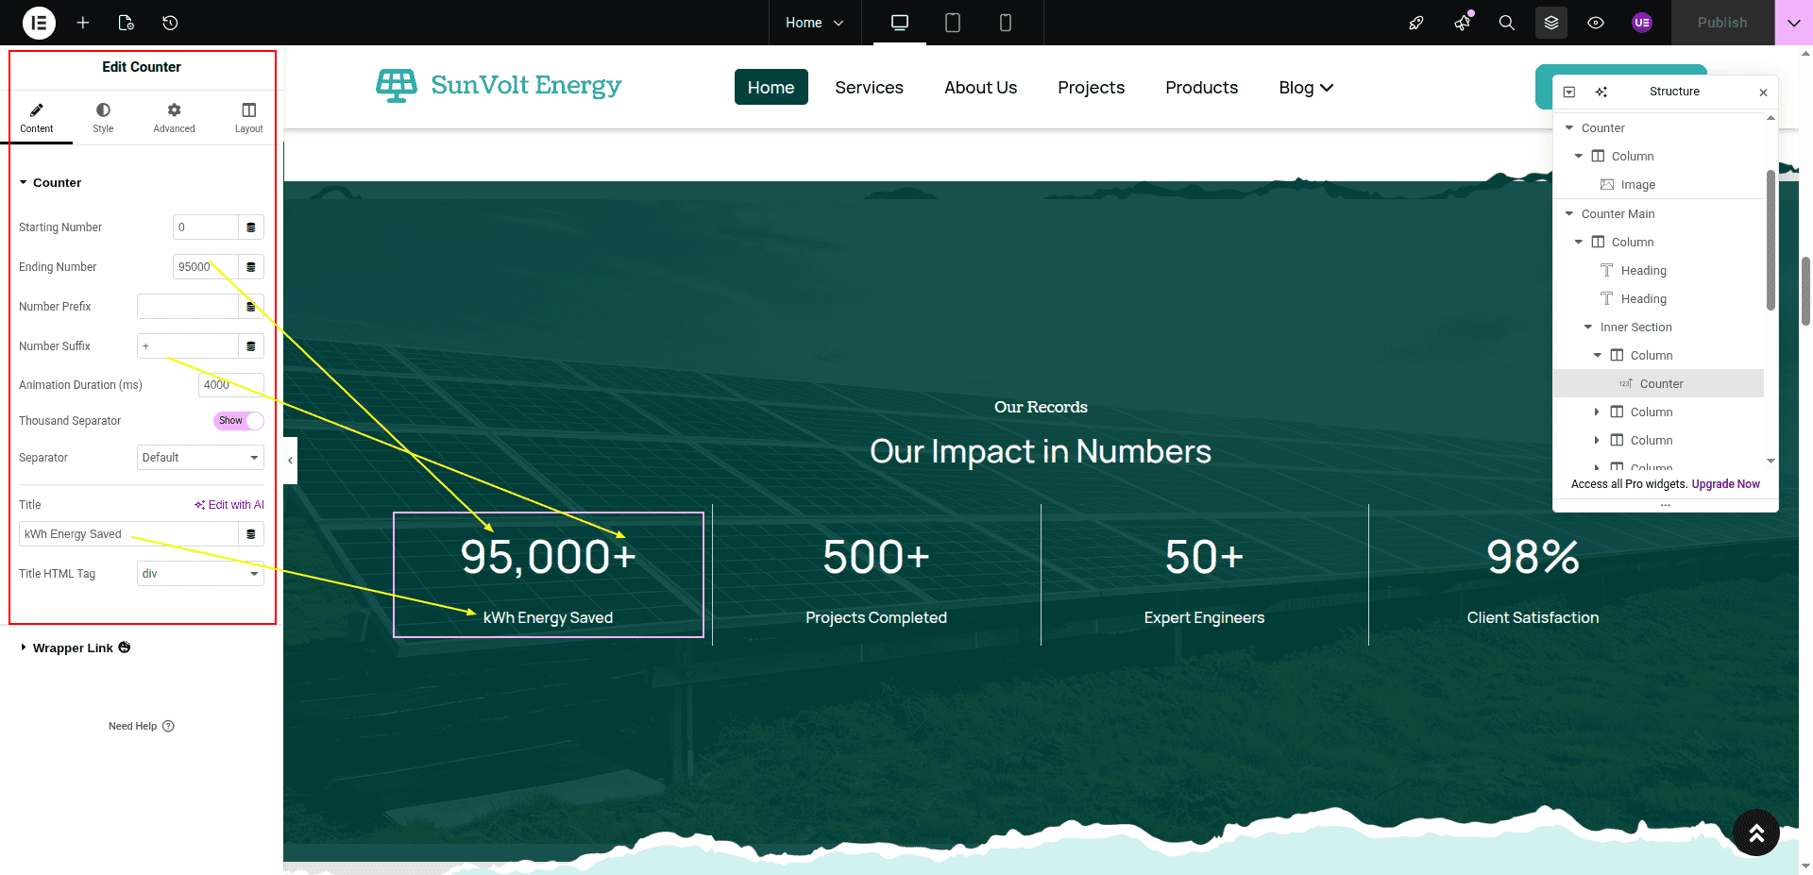This screenshot has height=875, width=1813.
Task: Click the dynamic tags icon for Ending Number
Action: 251,267
